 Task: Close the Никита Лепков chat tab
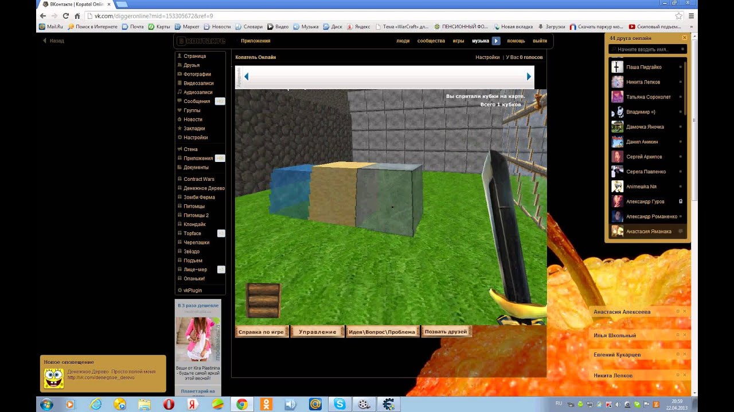(x=684, y=375)
